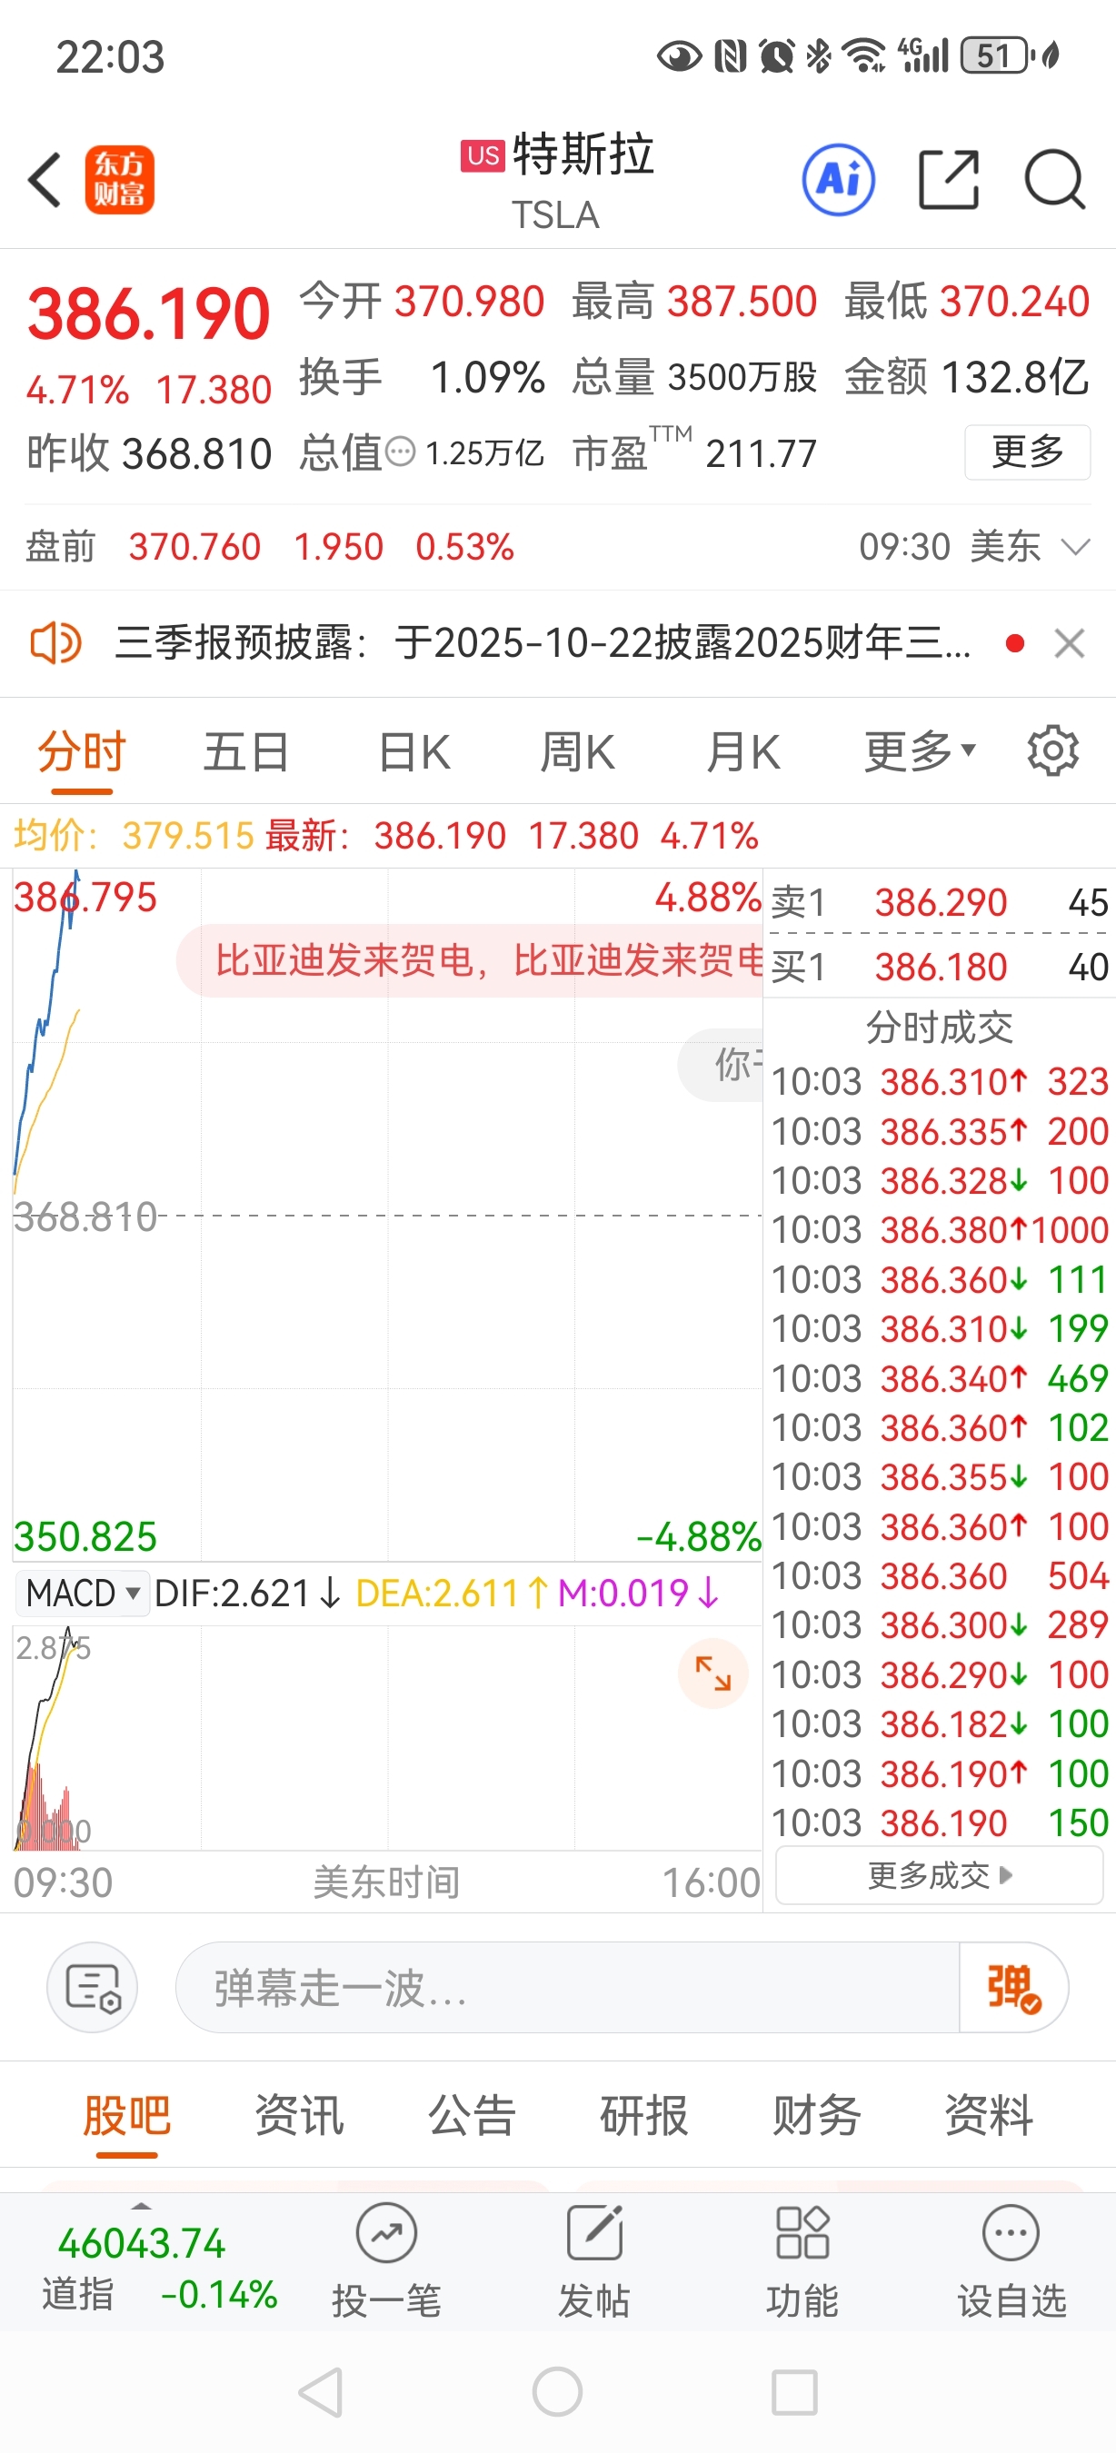Image resolution: width=1116 pixels, height=2453 pixels.
Task: Switch to the 资料 tab
Action: tap(989, 2115)
